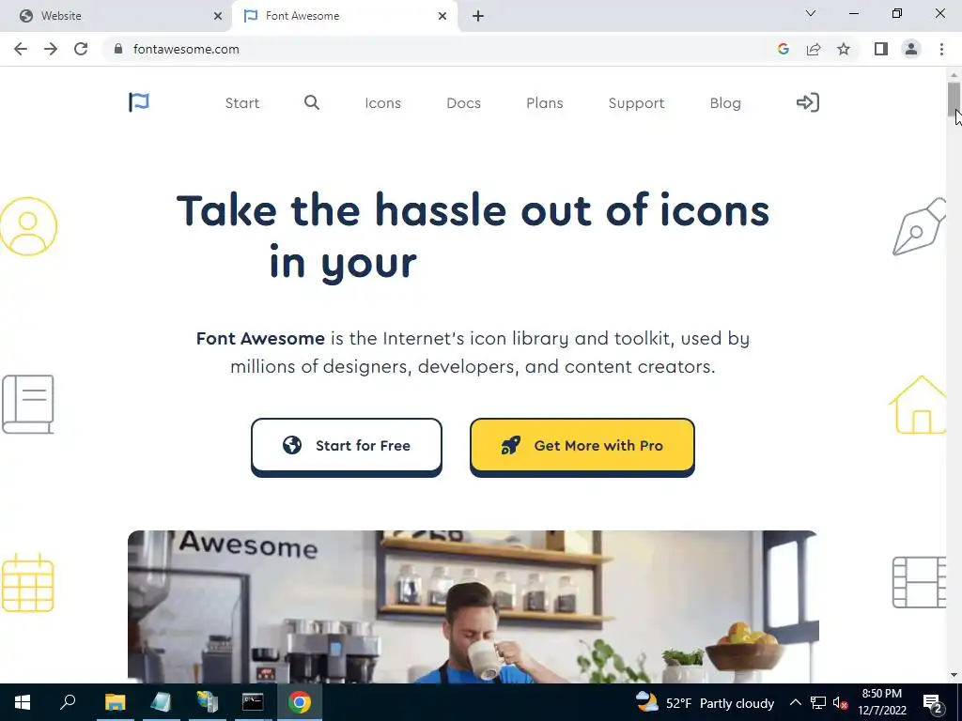The height and width of the screenshot is (721, 962).
Task: Click the Font Awesome flag logo
Action: (139, 102)
